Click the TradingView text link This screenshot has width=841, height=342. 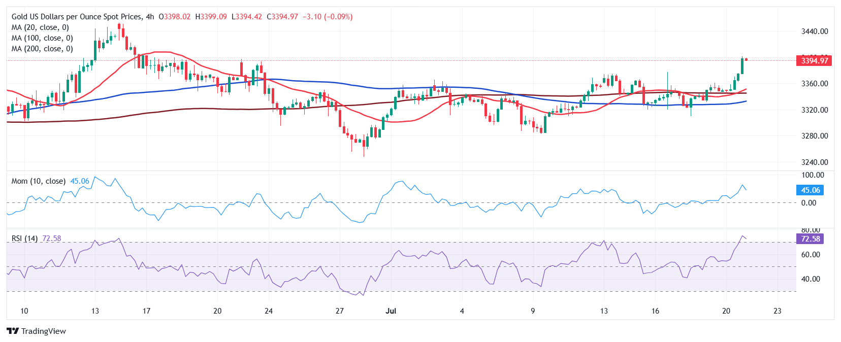pos(44,331)
